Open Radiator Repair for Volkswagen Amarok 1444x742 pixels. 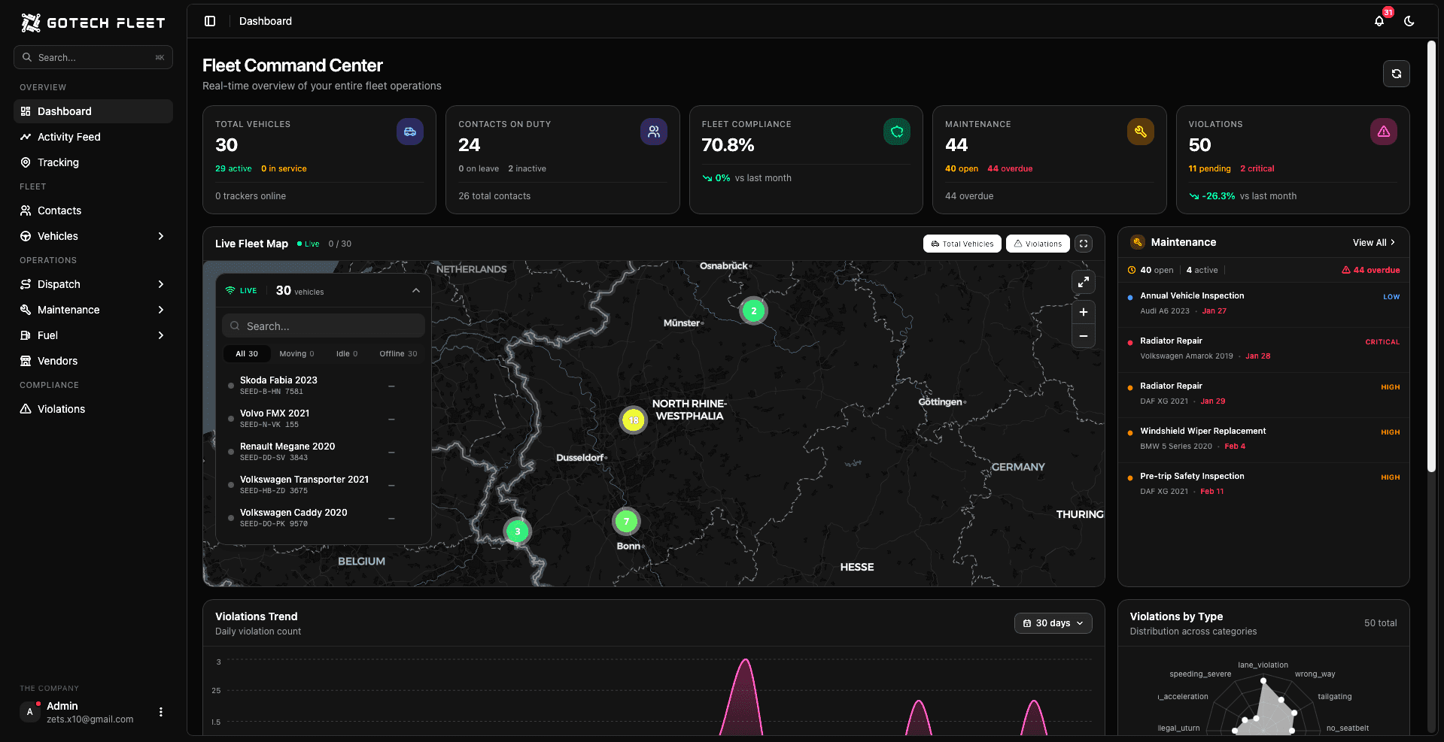pos(1263,349)
